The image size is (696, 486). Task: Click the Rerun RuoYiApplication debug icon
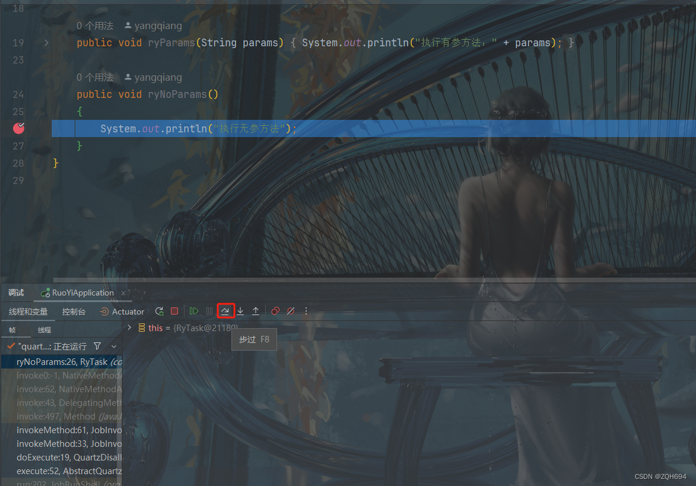coord(160,311)
